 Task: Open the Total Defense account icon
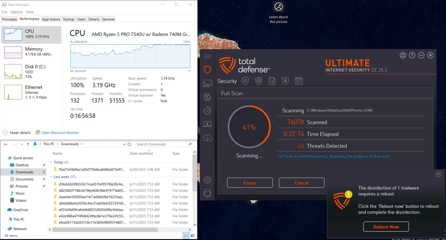click(x=403, y=55)
